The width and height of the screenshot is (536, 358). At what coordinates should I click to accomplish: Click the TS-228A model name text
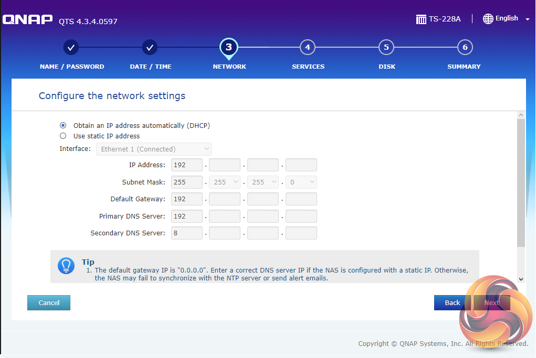(445, 19)
